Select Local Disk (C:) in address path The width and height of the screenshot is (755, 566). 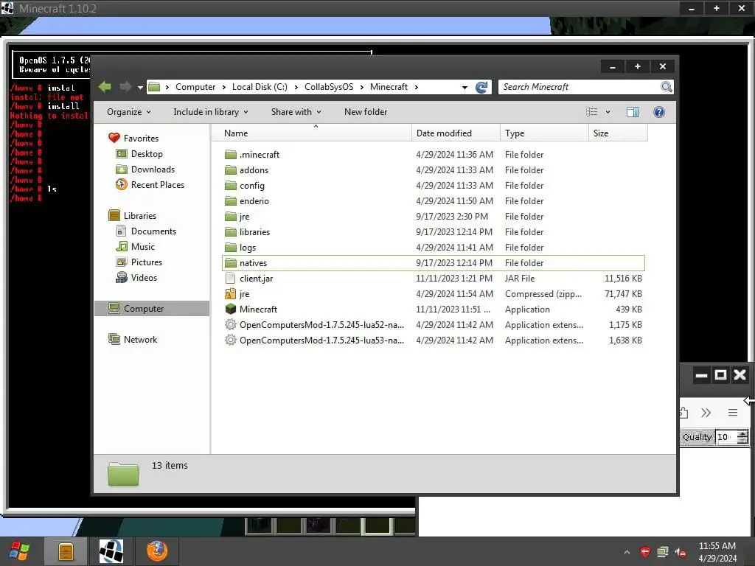[x=260, y=87]
